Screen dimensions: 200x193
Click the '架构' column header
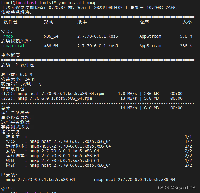point(49,22)
